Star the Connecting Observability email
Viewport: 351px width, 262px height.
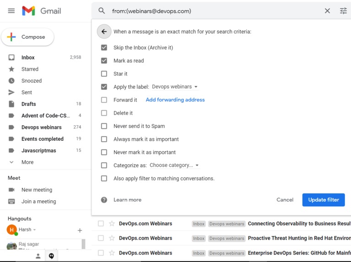[x=112, y=224]
